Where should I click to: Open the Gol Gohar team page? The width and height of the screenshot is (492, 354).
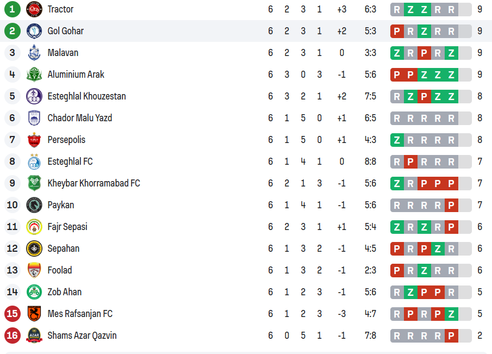(65, 31)
